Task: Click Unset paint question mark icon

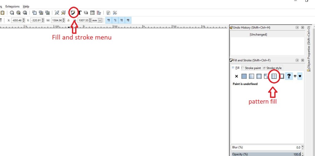Action: 289,76
